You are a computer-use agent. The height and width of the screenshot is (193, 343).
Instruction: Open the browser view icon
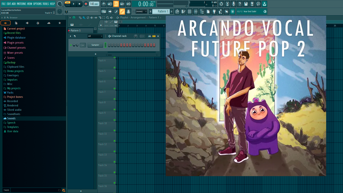pyautogui.click(x=202, y=12)
